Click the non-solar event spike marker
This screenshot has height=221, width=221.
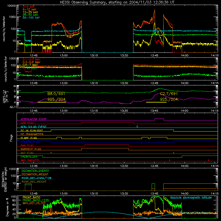(137, 127)
